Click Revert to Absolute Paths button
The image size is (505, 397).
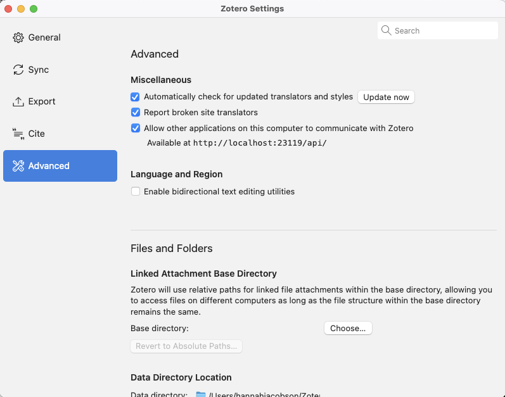coord(186,346)
